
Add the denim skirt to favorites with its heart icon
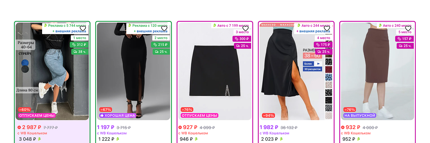(x=83, y=28)
